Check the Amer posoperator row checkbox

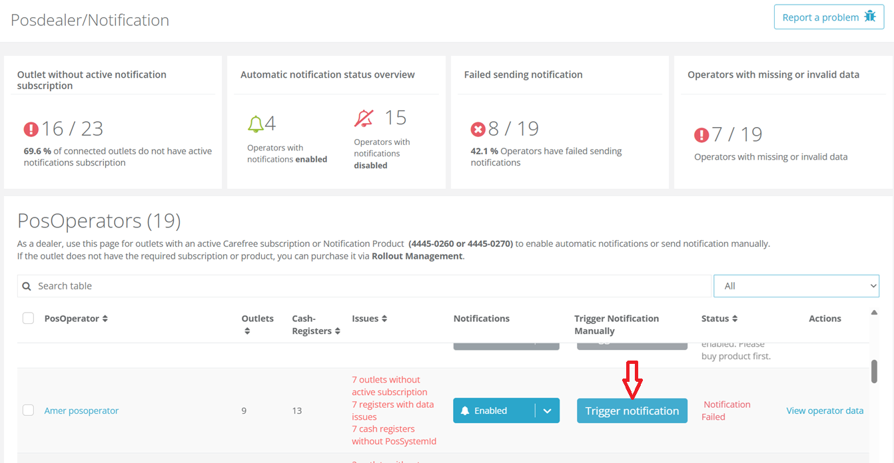click(x=28, y=410)
